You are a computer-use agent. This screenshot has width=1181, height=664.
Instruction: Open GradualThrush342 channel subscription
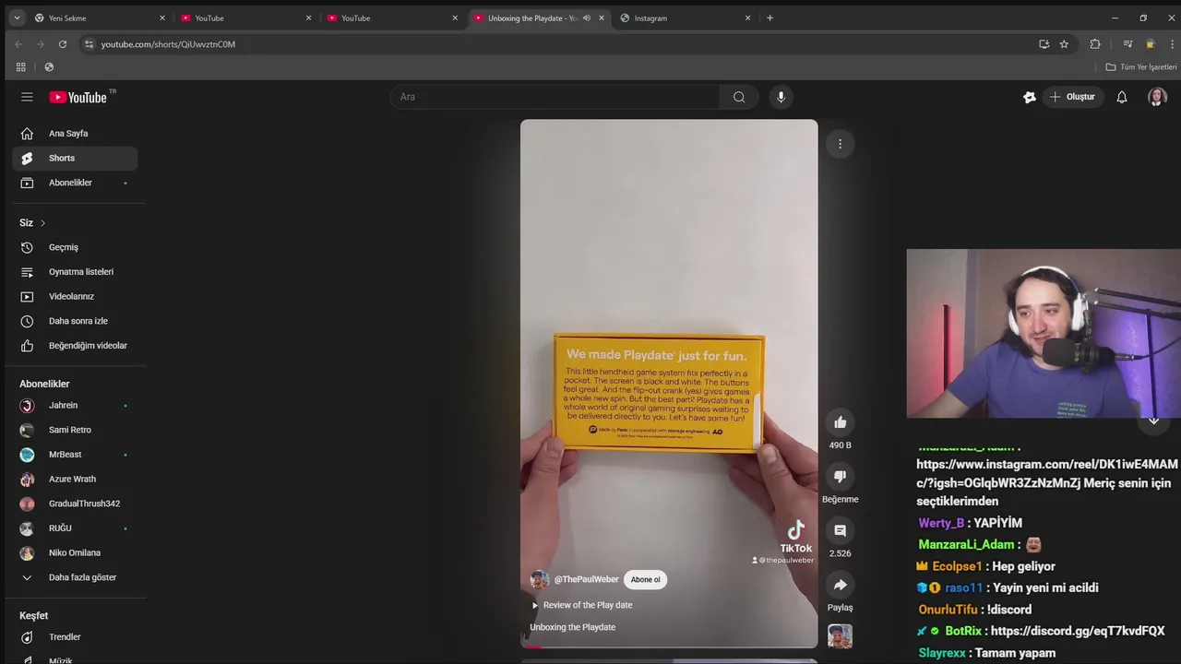(75, 504)
